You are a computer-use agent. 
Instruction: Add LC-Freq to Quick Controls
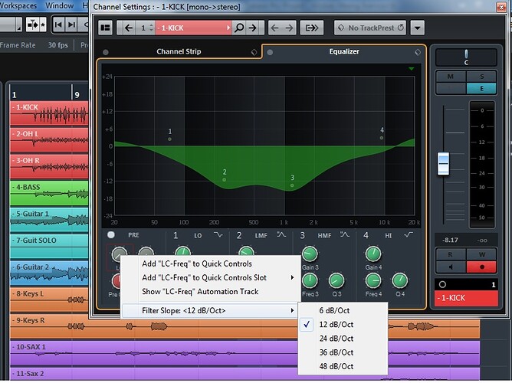coord(197,264)
